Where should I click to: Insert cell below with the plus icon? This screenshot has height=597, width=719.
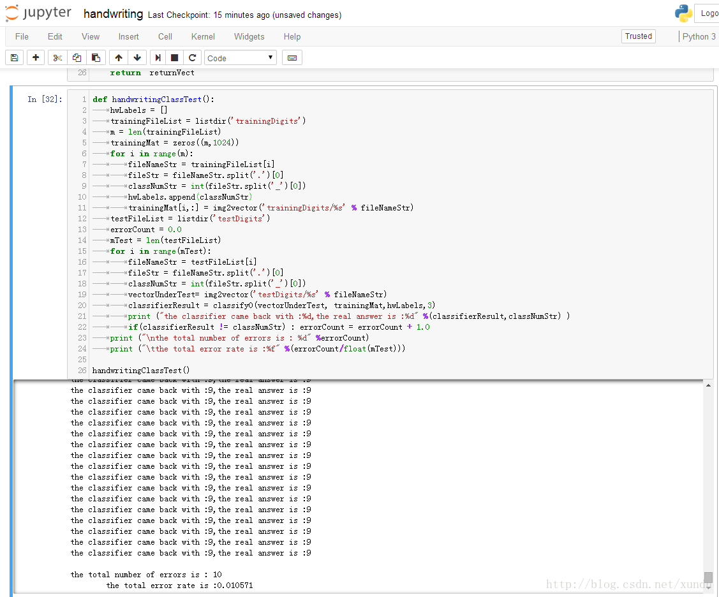tap(36, 58)
